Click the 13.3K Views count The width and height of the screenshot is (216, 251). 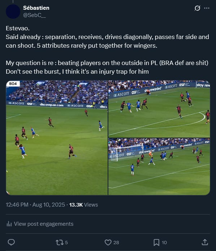83,205
